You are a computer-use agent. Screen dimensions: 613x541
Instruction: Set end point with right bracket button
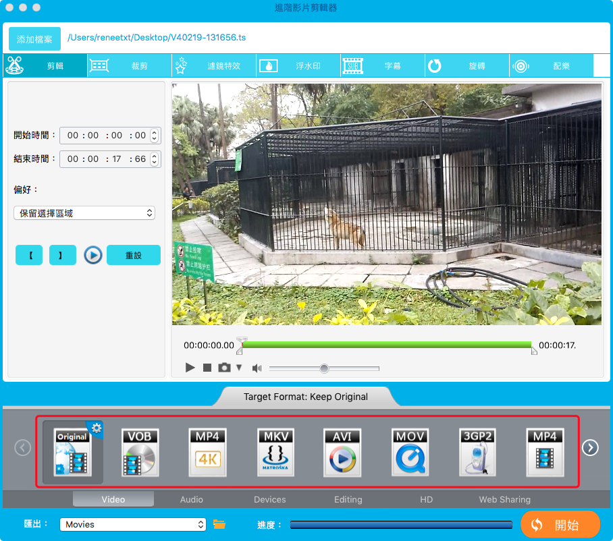pos(63,255)
